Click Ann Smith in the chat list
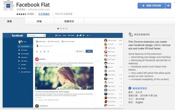Viewport: 175px width, 110px height. pos(110,44)
